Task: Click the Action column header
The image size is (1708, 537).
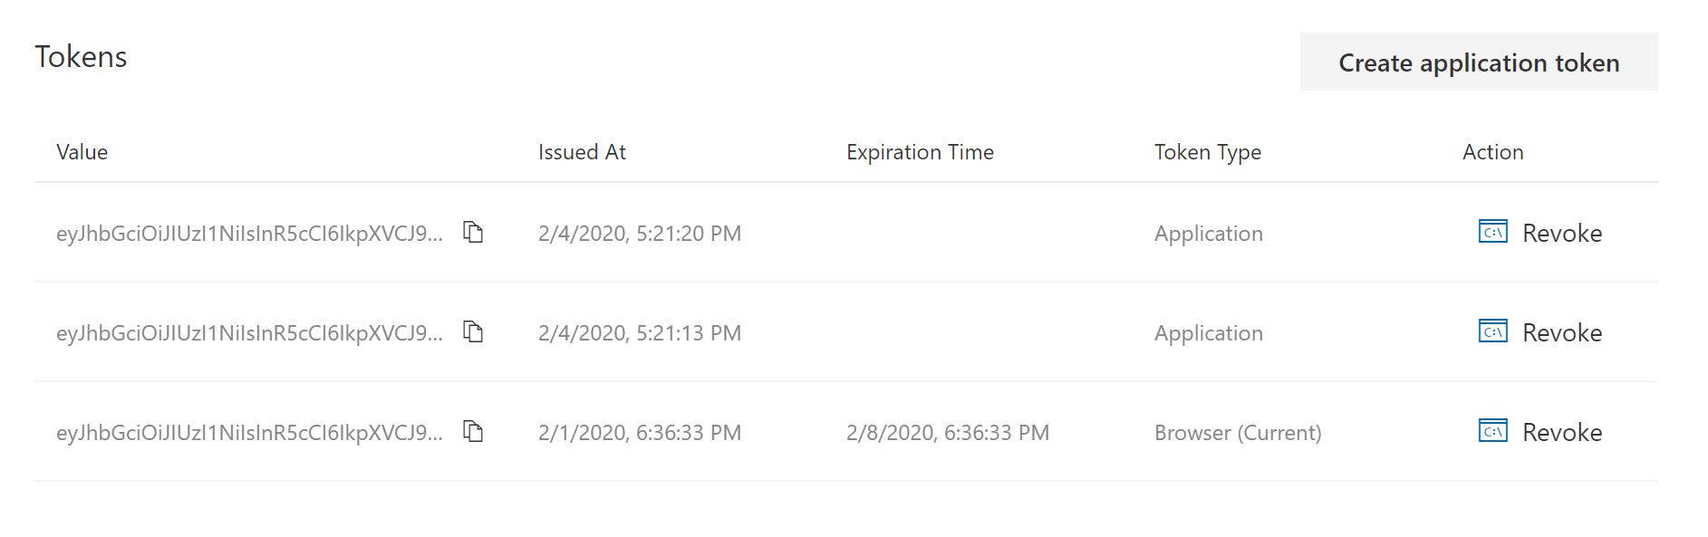Action: 1492,152
